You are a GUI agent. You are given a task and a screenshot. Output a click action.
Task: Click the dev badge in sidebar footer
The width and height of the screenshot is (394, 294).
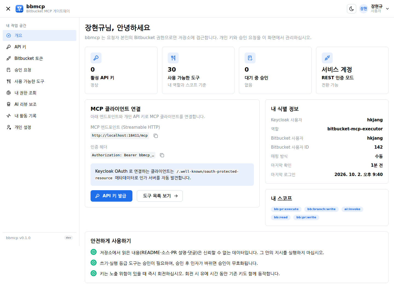(68, 238)
